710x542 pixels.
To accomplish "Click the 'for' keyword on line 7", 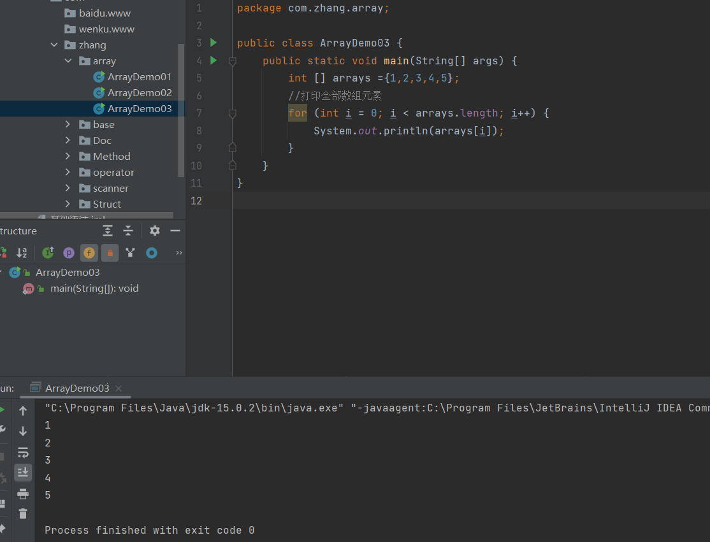I will click(x=298, y=113).
